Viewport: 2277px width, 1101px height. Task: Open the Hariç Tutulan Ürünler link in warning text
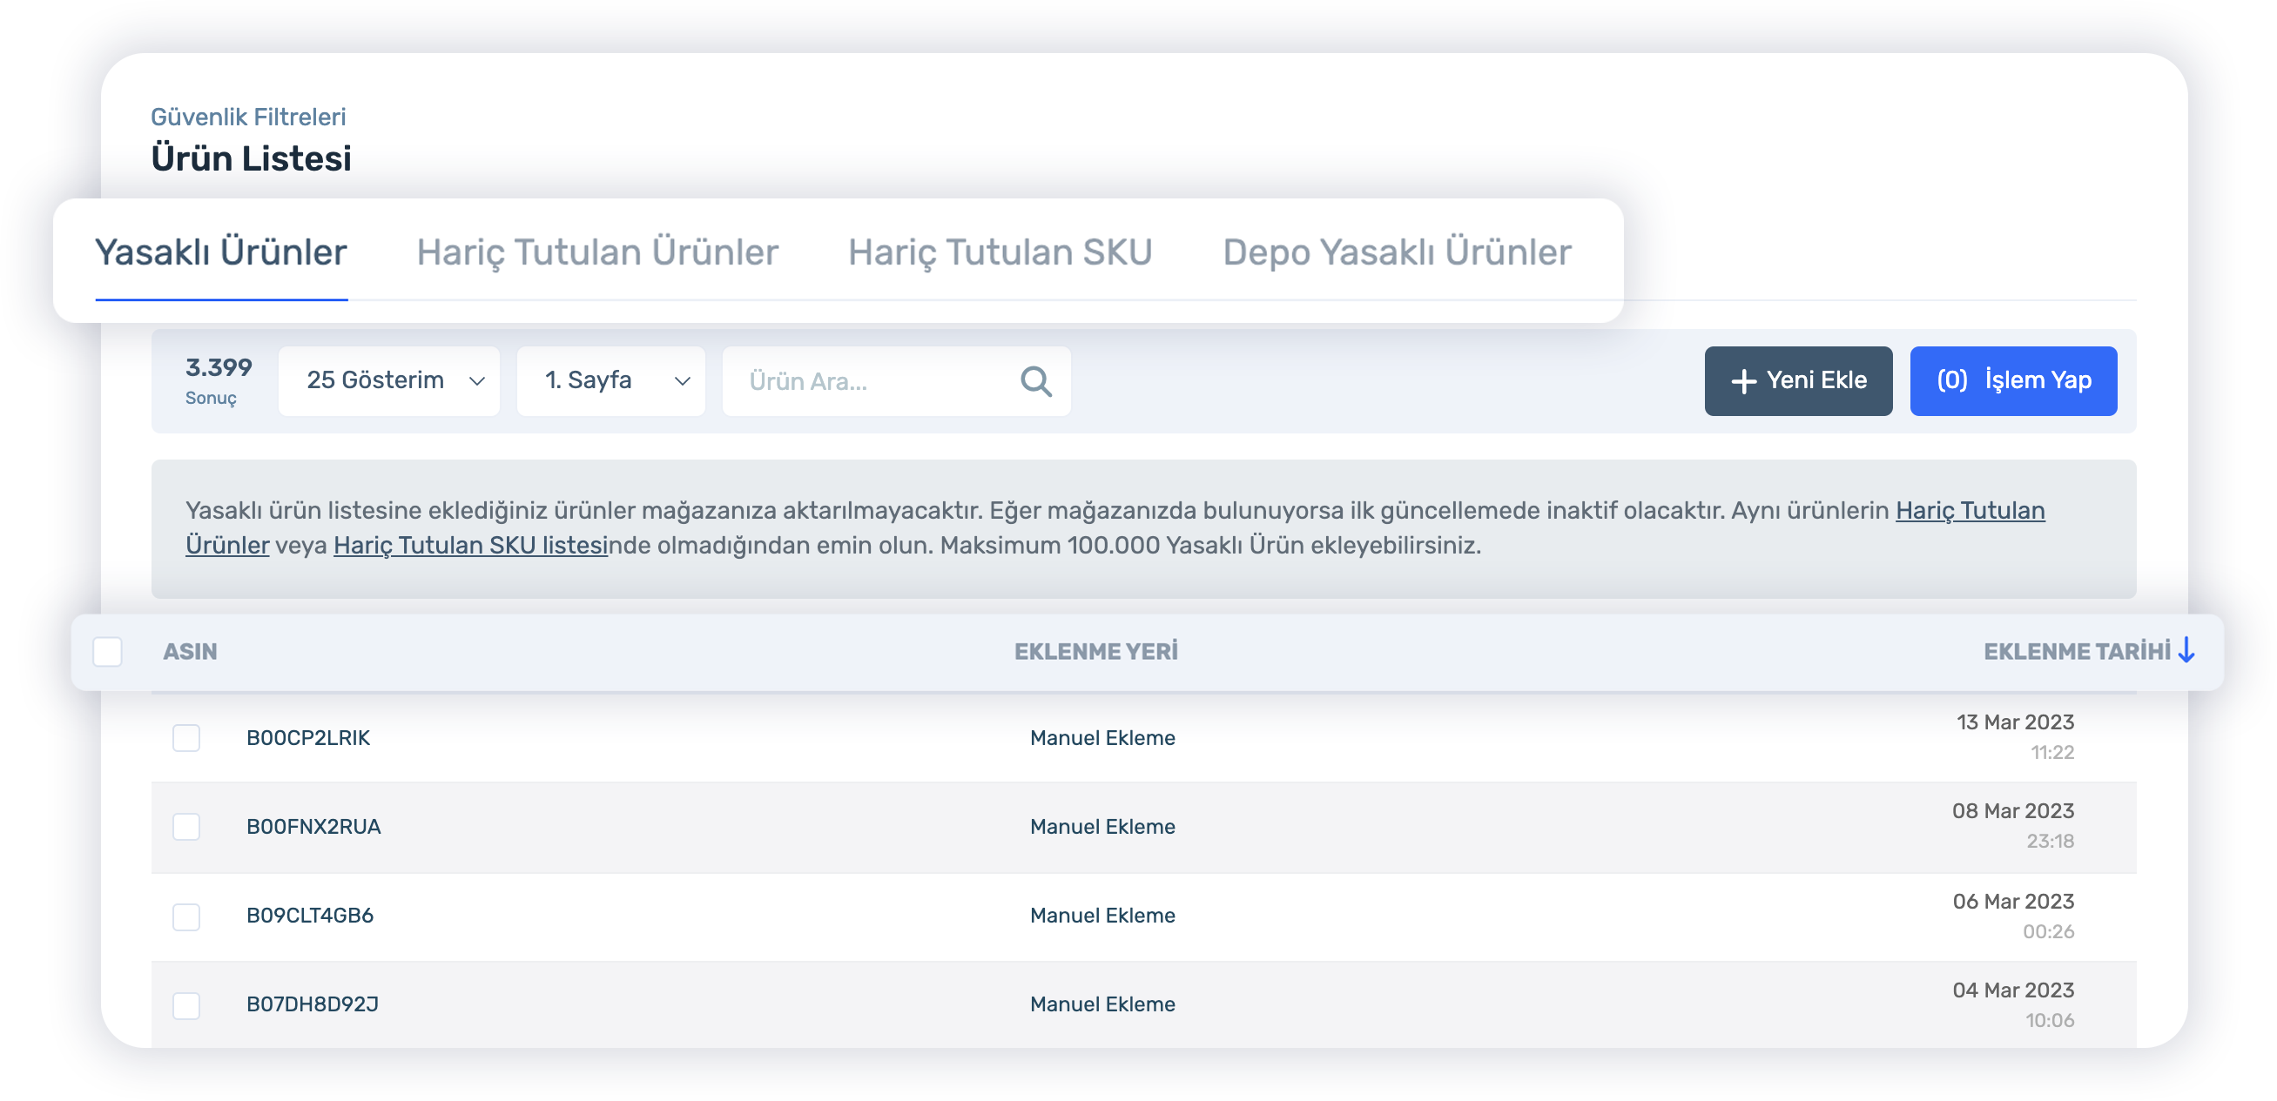pyautogui.click(x=1970, y=511)
